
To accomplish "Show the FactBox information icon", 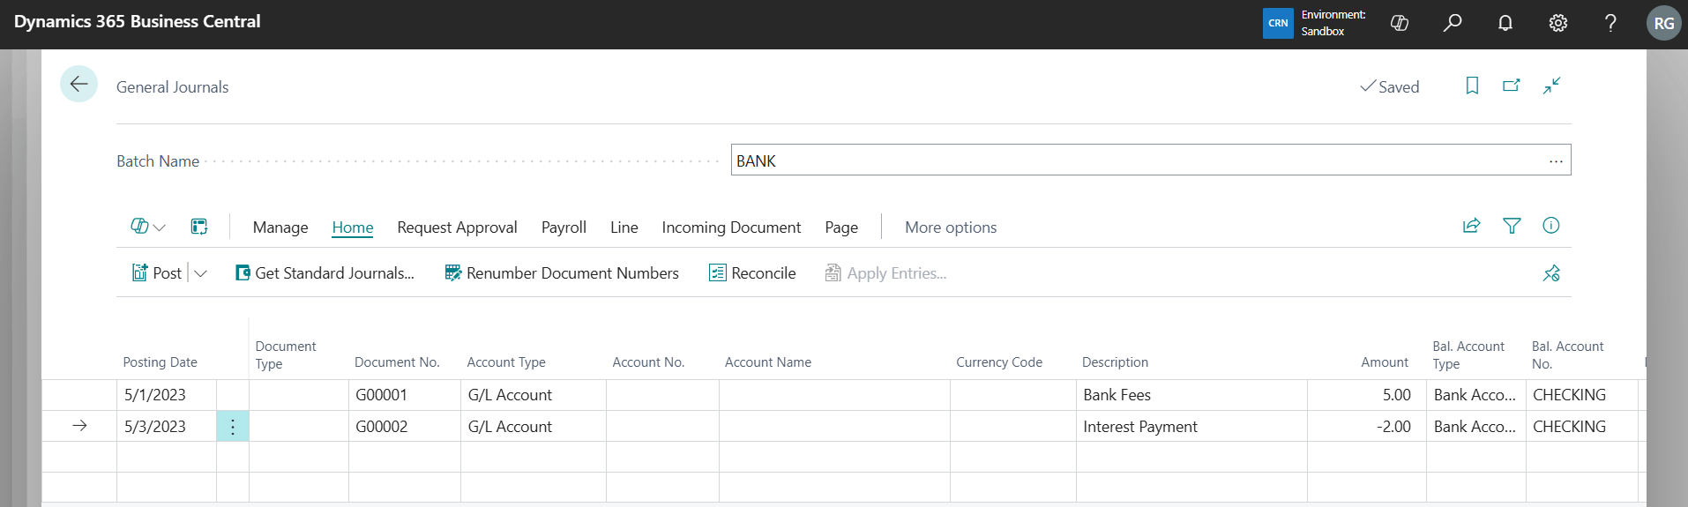I will coord(1551,226).
